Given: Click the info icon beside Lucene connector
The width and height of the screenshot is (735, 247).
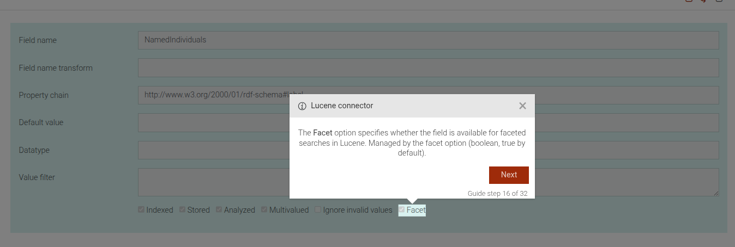Looking at the screenshot, I should (x=302, y=106).
